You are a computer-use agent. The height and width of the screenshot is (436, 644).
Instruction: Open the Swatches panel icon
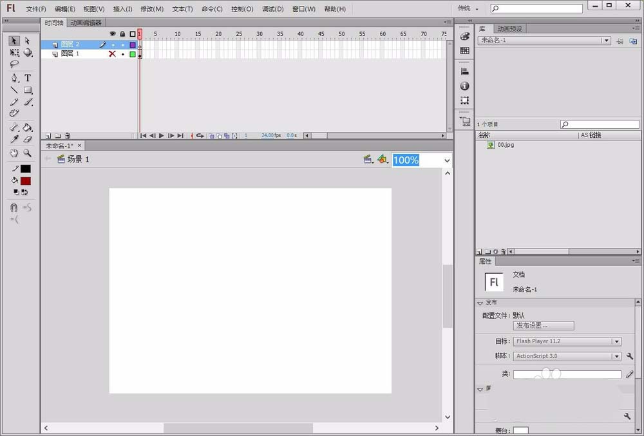point(464,50)
